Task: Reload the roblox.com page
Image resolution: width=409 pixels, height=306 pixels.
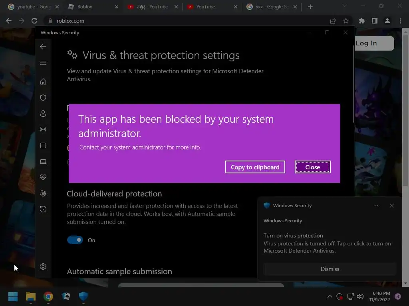Action: coord(34,21)
